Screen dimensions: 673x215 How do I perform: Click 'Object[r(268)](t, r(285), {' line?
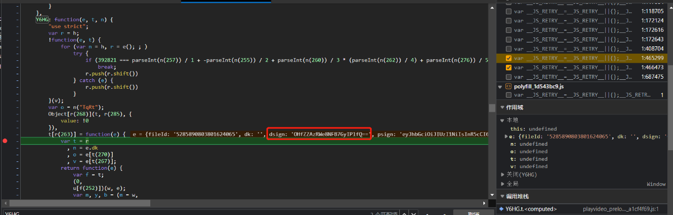(90, 113)
